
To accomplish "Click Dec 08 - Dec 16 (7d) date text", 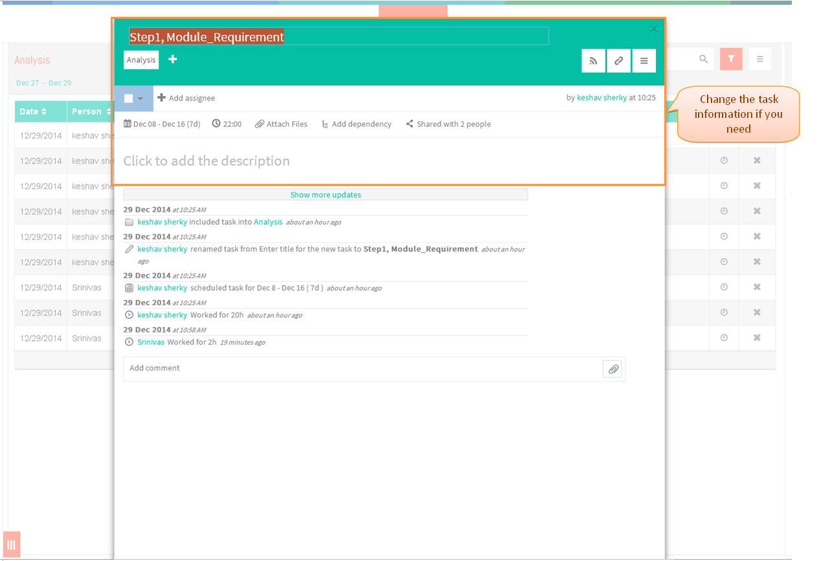I will [x=167, y=124].
